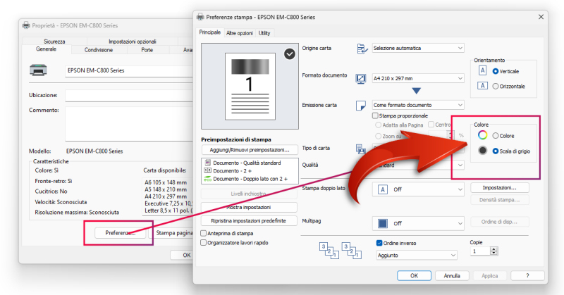
Task: Select Scala di grigio radio button
Action: (496, 151)
